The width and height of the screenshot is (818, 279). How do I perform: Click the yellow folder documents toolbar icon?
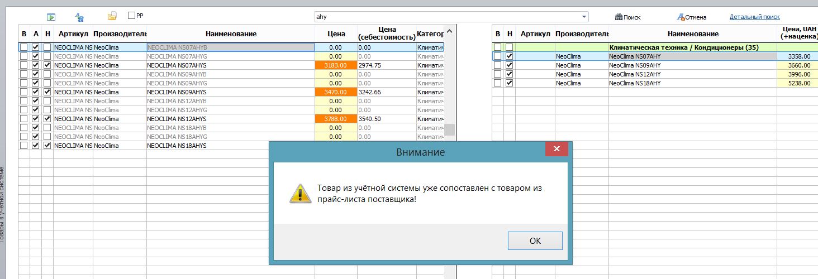tap(112, 16)
